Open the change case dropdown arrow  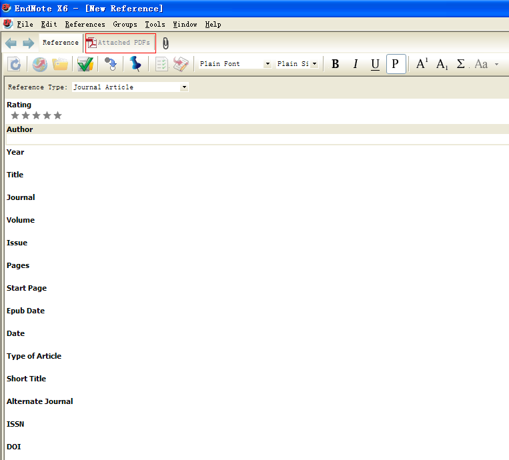tap(497, 64)
